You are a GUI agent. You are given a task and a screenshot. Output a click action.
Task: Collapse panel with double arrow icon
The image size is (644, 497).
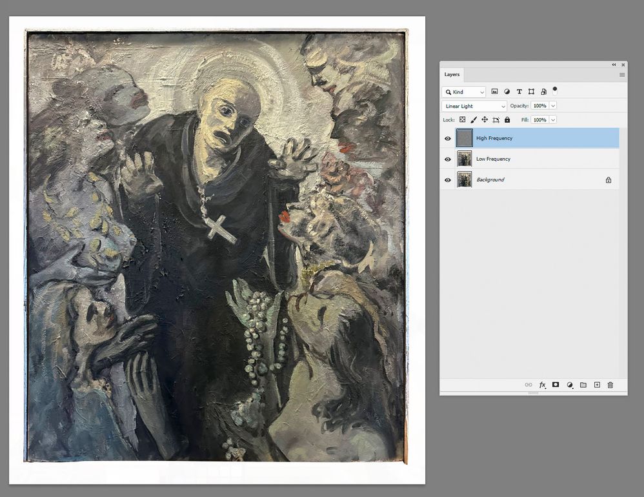(614, 65)
